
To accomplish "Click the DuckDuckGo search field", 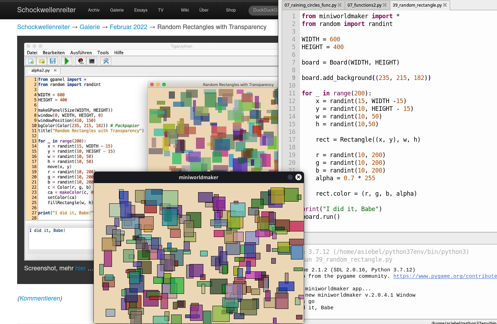I will point(264,10).
